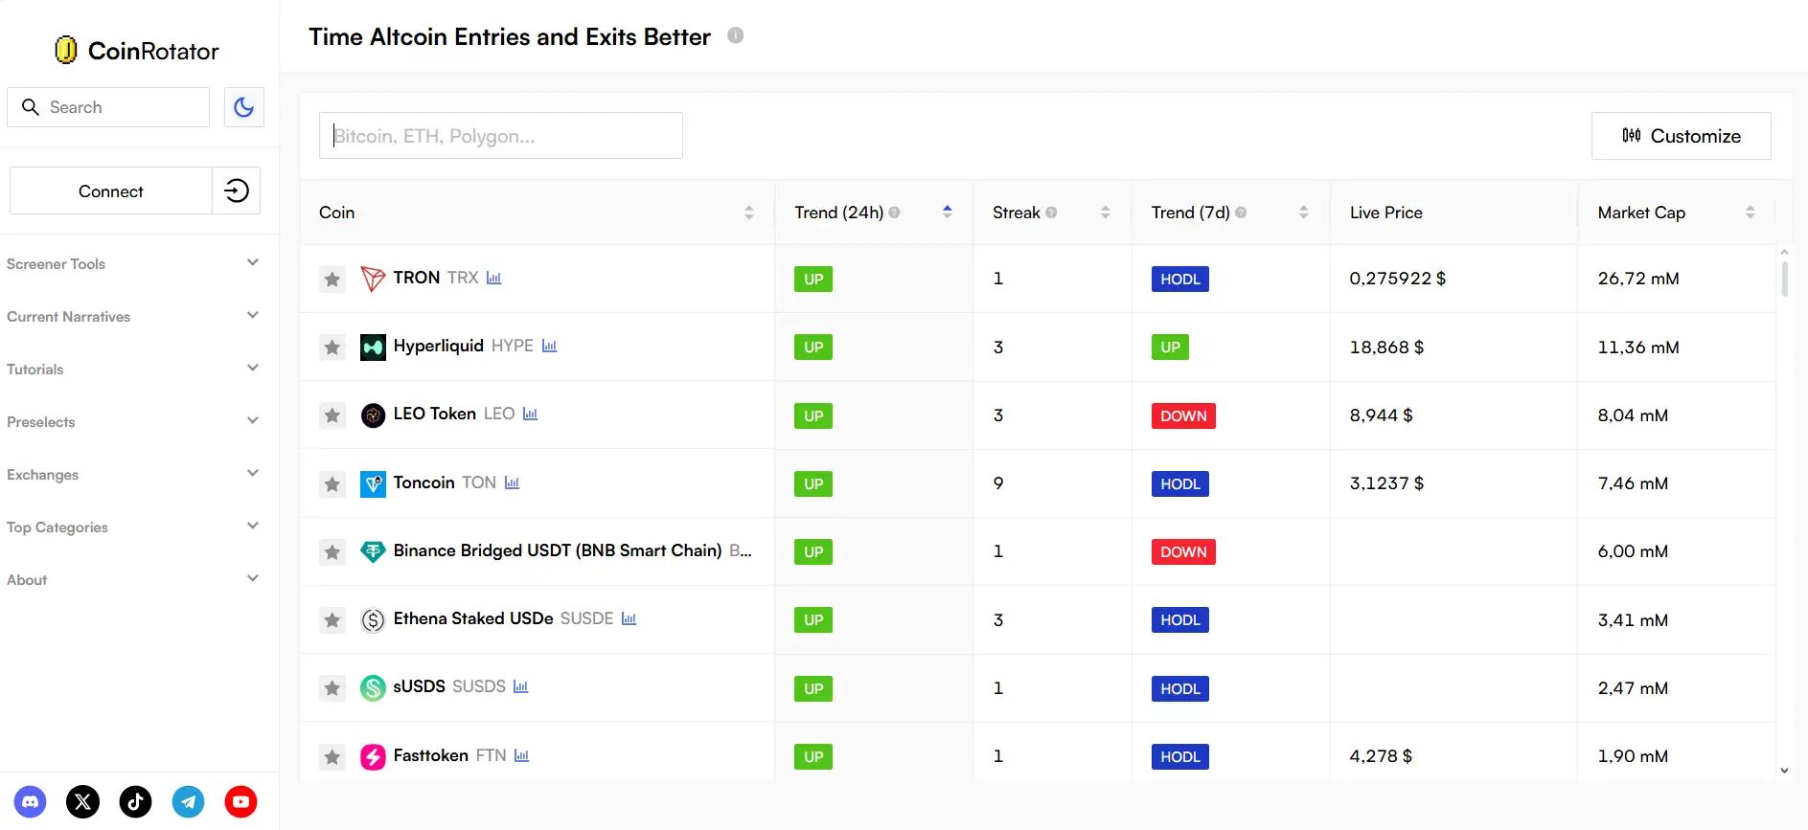Open the chart icon beside Toncoin TON
Viewport: 1808px width, 830px height.
pyautogui.click(x=512, y=482)
